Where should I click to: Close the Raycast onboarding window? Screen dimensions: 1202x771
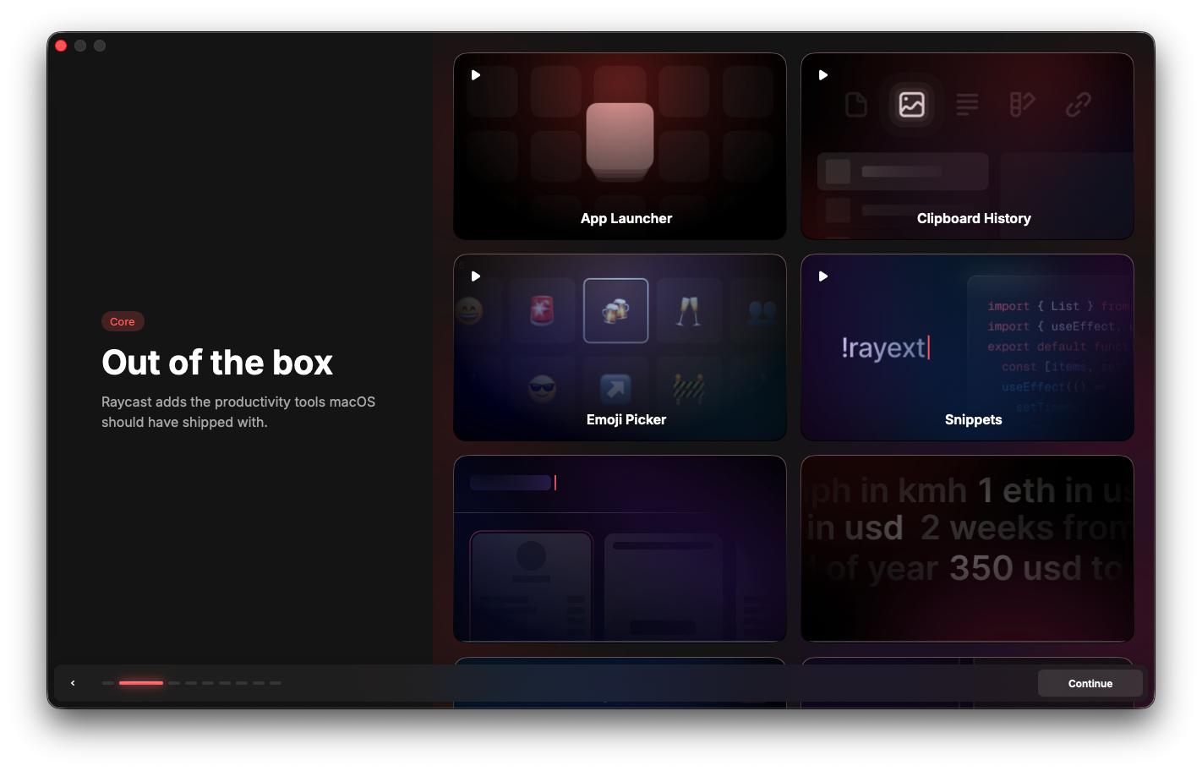coord(61,46)
